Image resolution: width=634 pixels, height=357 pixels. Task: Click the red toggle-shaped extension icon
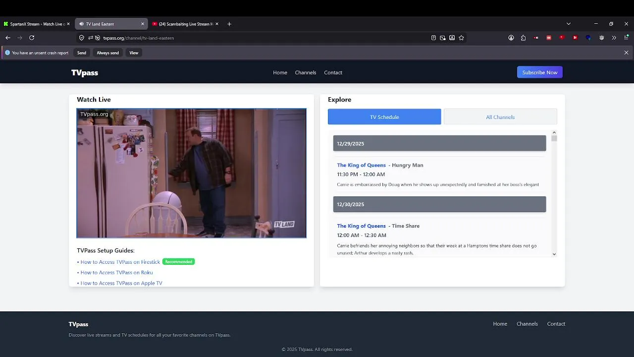point(536,38)
